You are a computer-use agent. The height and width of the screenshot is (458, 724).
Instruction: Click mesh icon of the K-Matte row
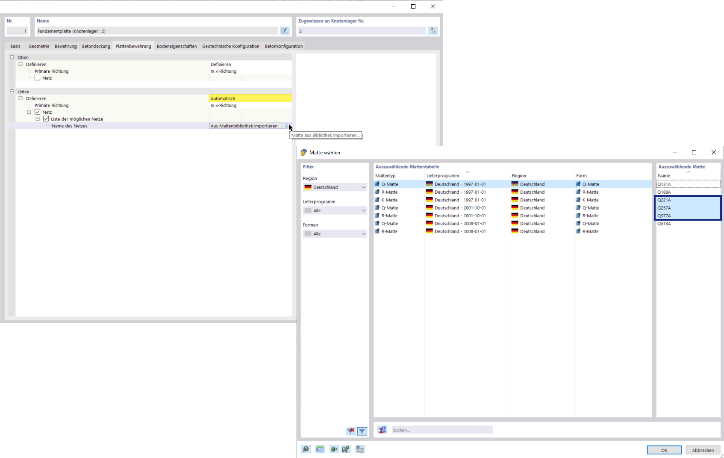point(377,200)
